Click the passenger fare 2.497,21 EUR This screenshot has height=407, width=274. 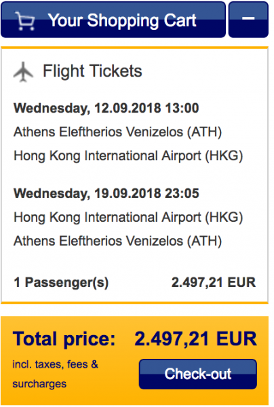point(214,282)
